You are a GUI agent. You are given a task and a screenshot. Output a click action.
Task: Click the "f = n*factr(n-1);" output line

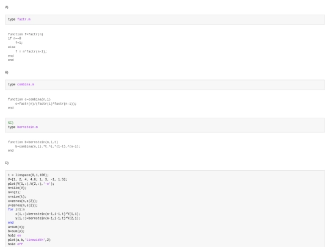[31, 51]
